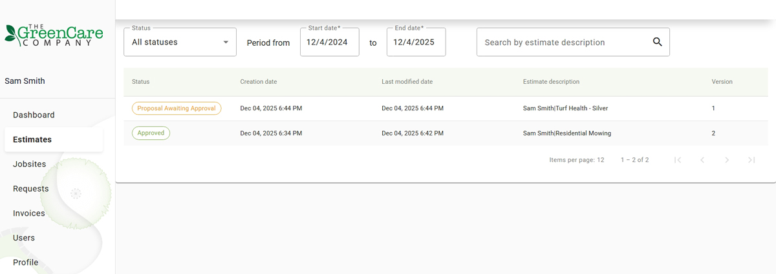Go to next page arrow
The height and width of the screenshot is (274, 776).
727,160
